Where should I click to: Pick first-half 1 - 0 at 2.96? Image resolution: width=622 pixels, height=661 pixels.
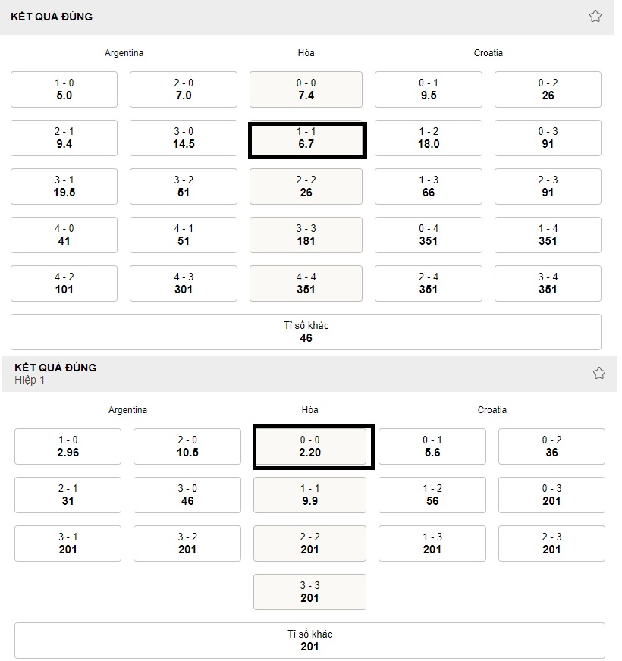tap(68, 446)
